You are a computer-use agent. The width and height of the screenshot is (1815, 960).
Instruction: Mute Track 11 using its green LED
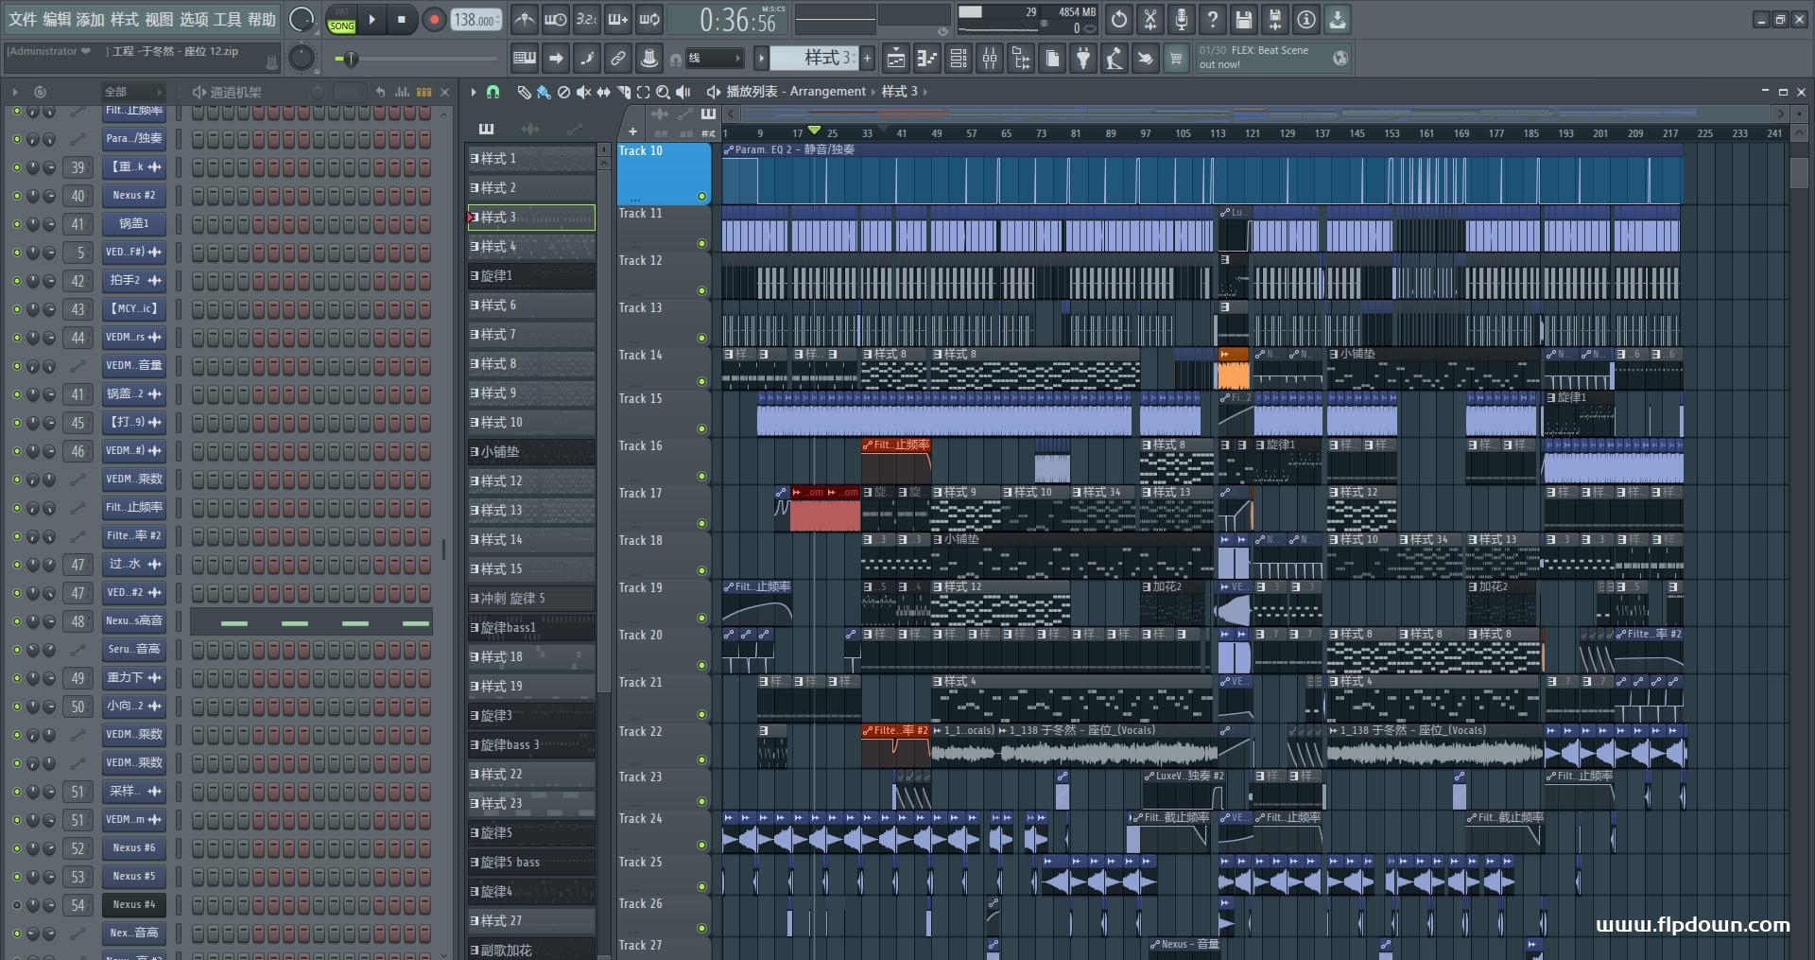(701, 244)
